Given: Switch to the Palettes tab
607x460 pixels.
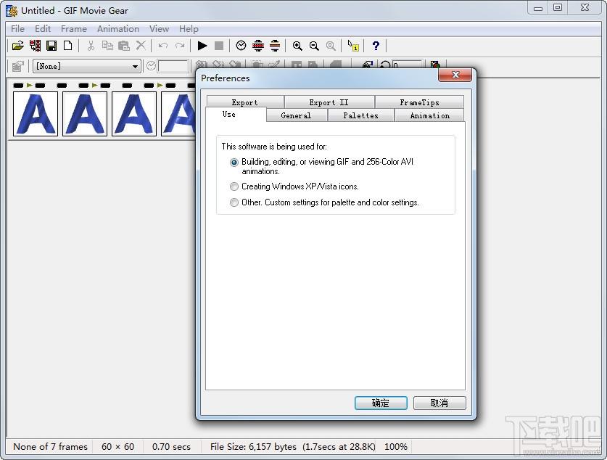Looking at the screenshot, I should tap(361, 115).
